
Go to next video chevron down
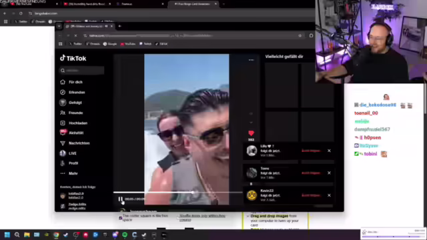[251, 123]
